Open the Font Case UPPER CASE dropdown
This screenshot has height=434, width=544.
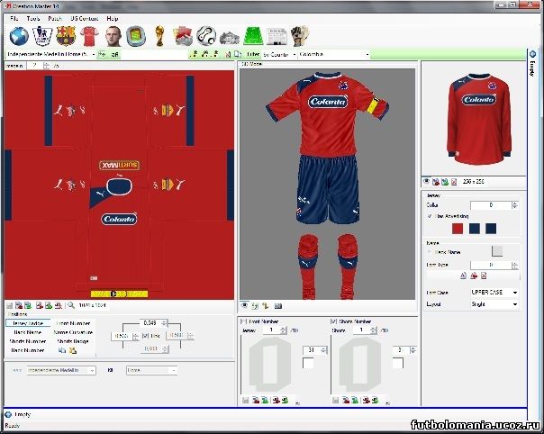click(x=494, y=293)
